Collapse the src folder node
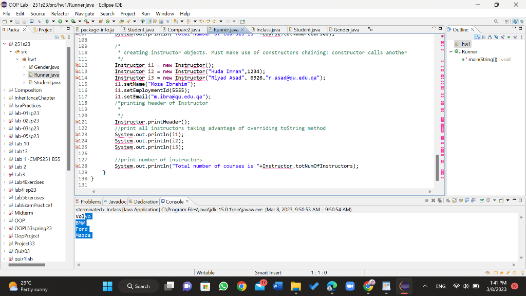Viewport: 526px width, 296px height. [11, 52]
